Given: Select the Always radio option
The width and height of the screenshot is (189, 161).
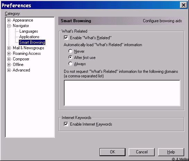Looking at the screenshot, I should pyautogui.click(x=70, y=64).
